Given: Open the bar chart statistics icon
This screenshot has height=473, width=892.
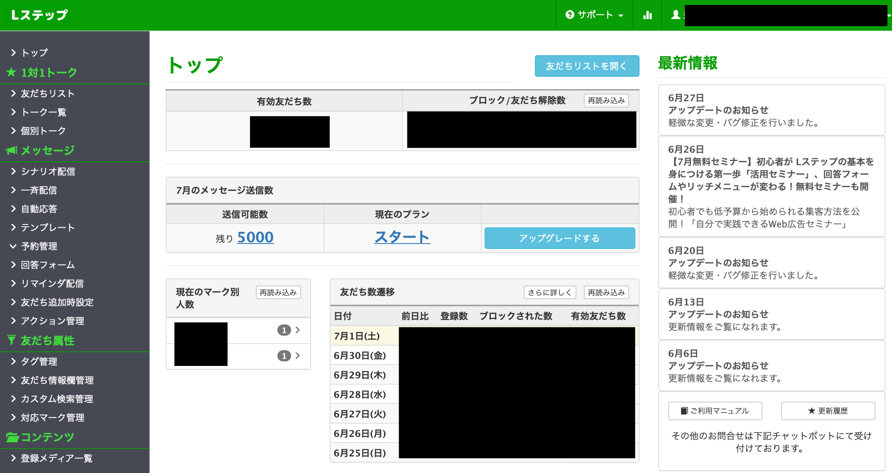Looking at the screenshot, I should point(647,15).
